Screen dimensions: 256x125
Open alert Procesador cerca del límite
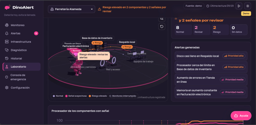211,67
